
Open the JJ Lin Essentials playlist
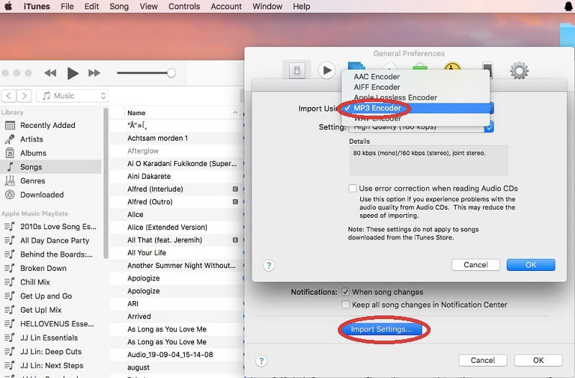coord(49,338)
